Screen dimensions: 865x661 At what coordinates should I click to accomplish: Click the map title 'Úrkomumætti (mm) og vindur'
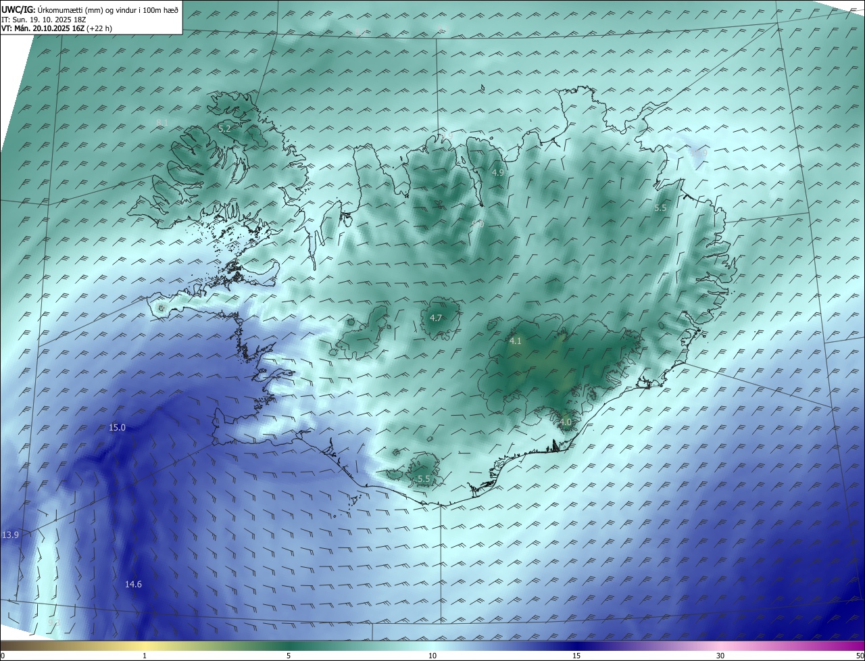point(88,9)
